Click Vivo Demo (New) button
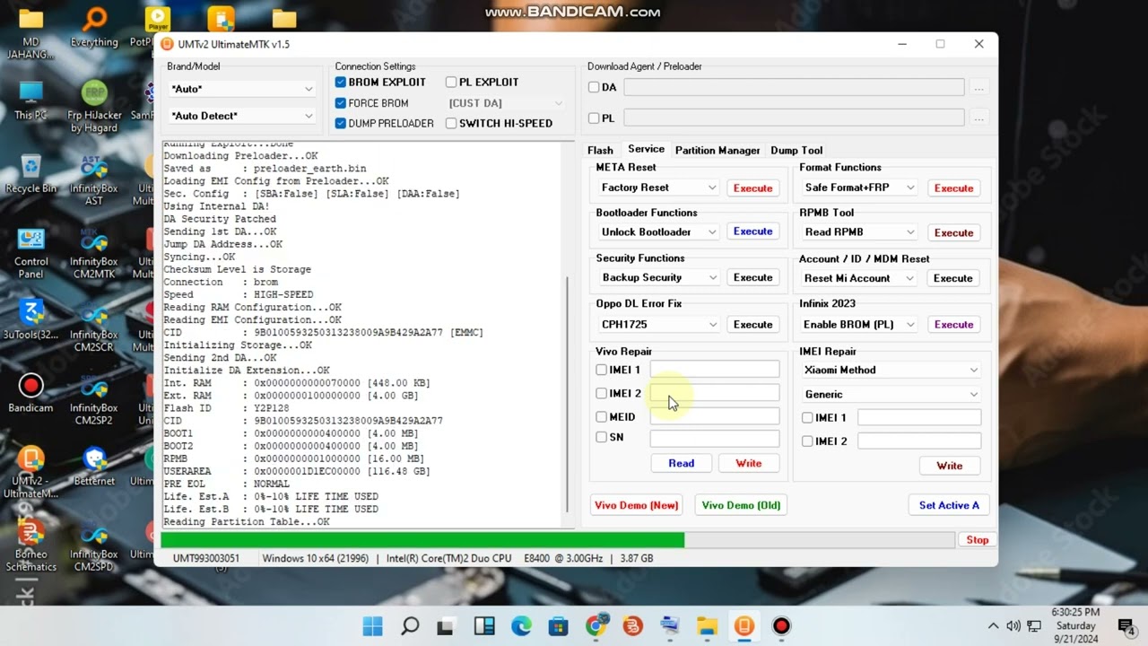1148x646 pixels. [636, 505]
